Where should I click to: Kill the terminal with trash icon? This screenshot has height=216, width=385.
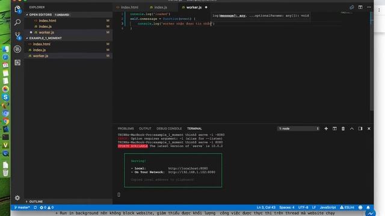pos(343,128)
